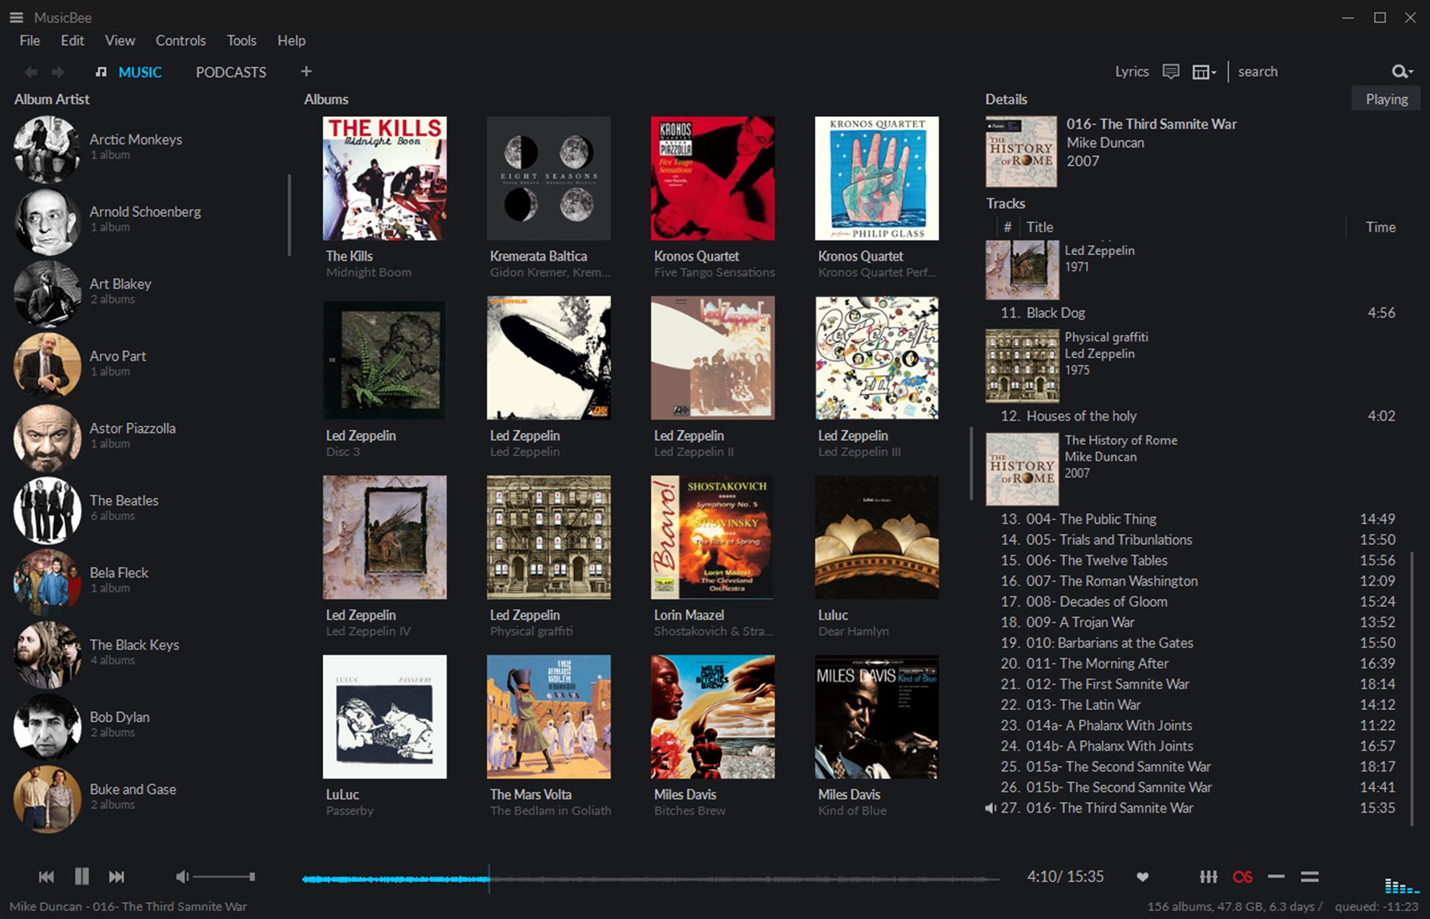Open the new tab plus button
The height and width of the screenshot is (919, 1430).
point(305,71)
